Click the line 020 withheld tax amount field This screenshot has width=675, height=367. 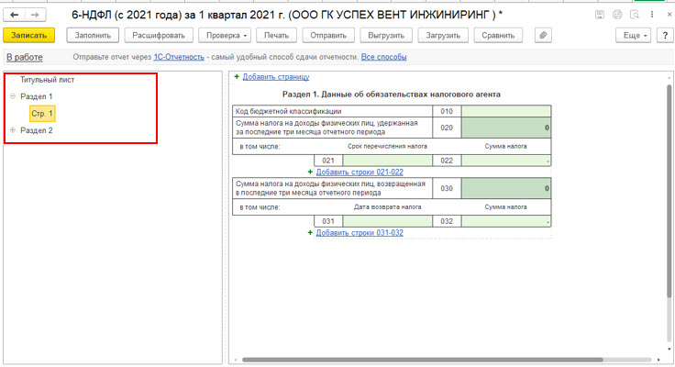coord(506,128)
